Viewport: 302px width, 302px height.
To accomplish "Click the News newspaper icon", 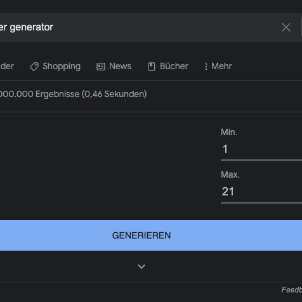I will tap(101, 67).
